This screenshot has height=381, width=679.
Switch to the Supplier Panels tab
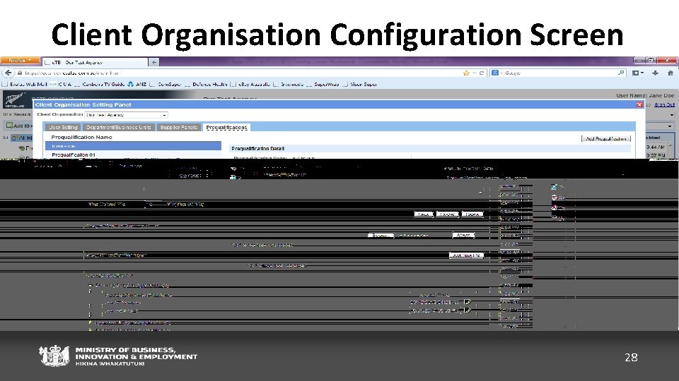click(178, 128)
